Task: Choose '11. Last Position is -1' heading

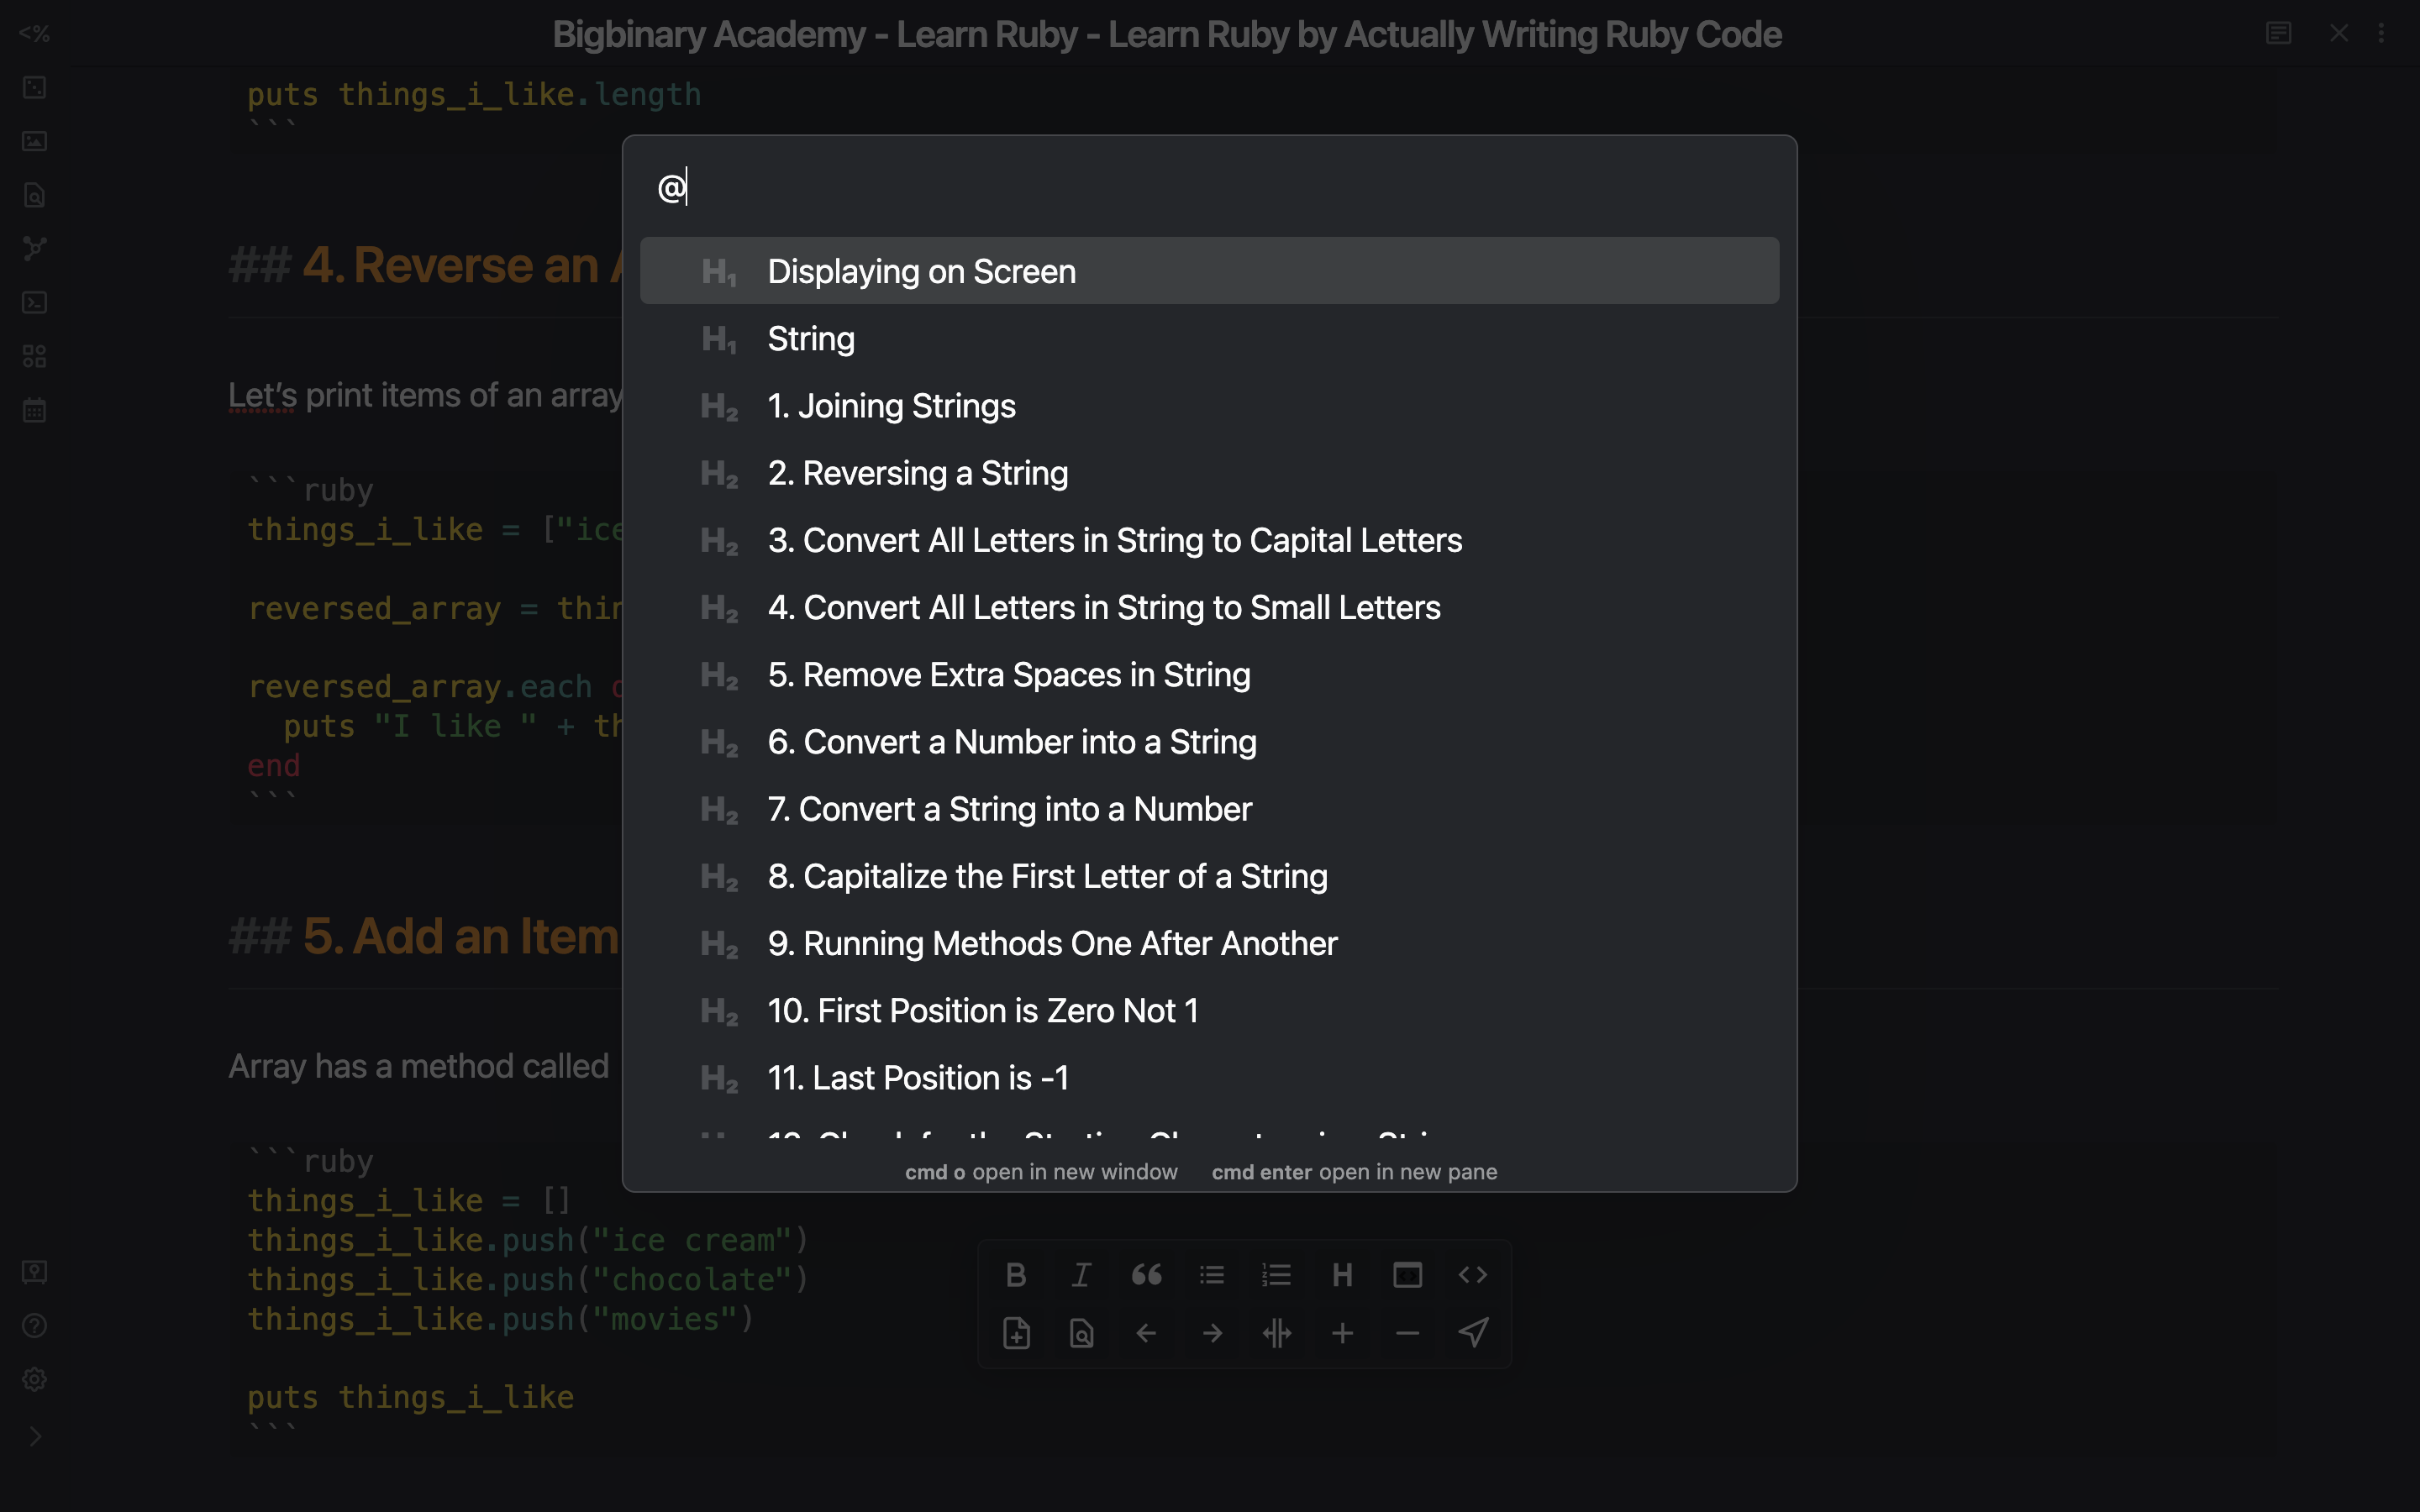Action: tap(917, 1078)
